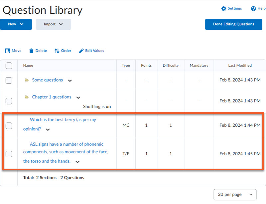
Task: Click the Move icon in the toolbar
Action: click(x=8, y=51)
